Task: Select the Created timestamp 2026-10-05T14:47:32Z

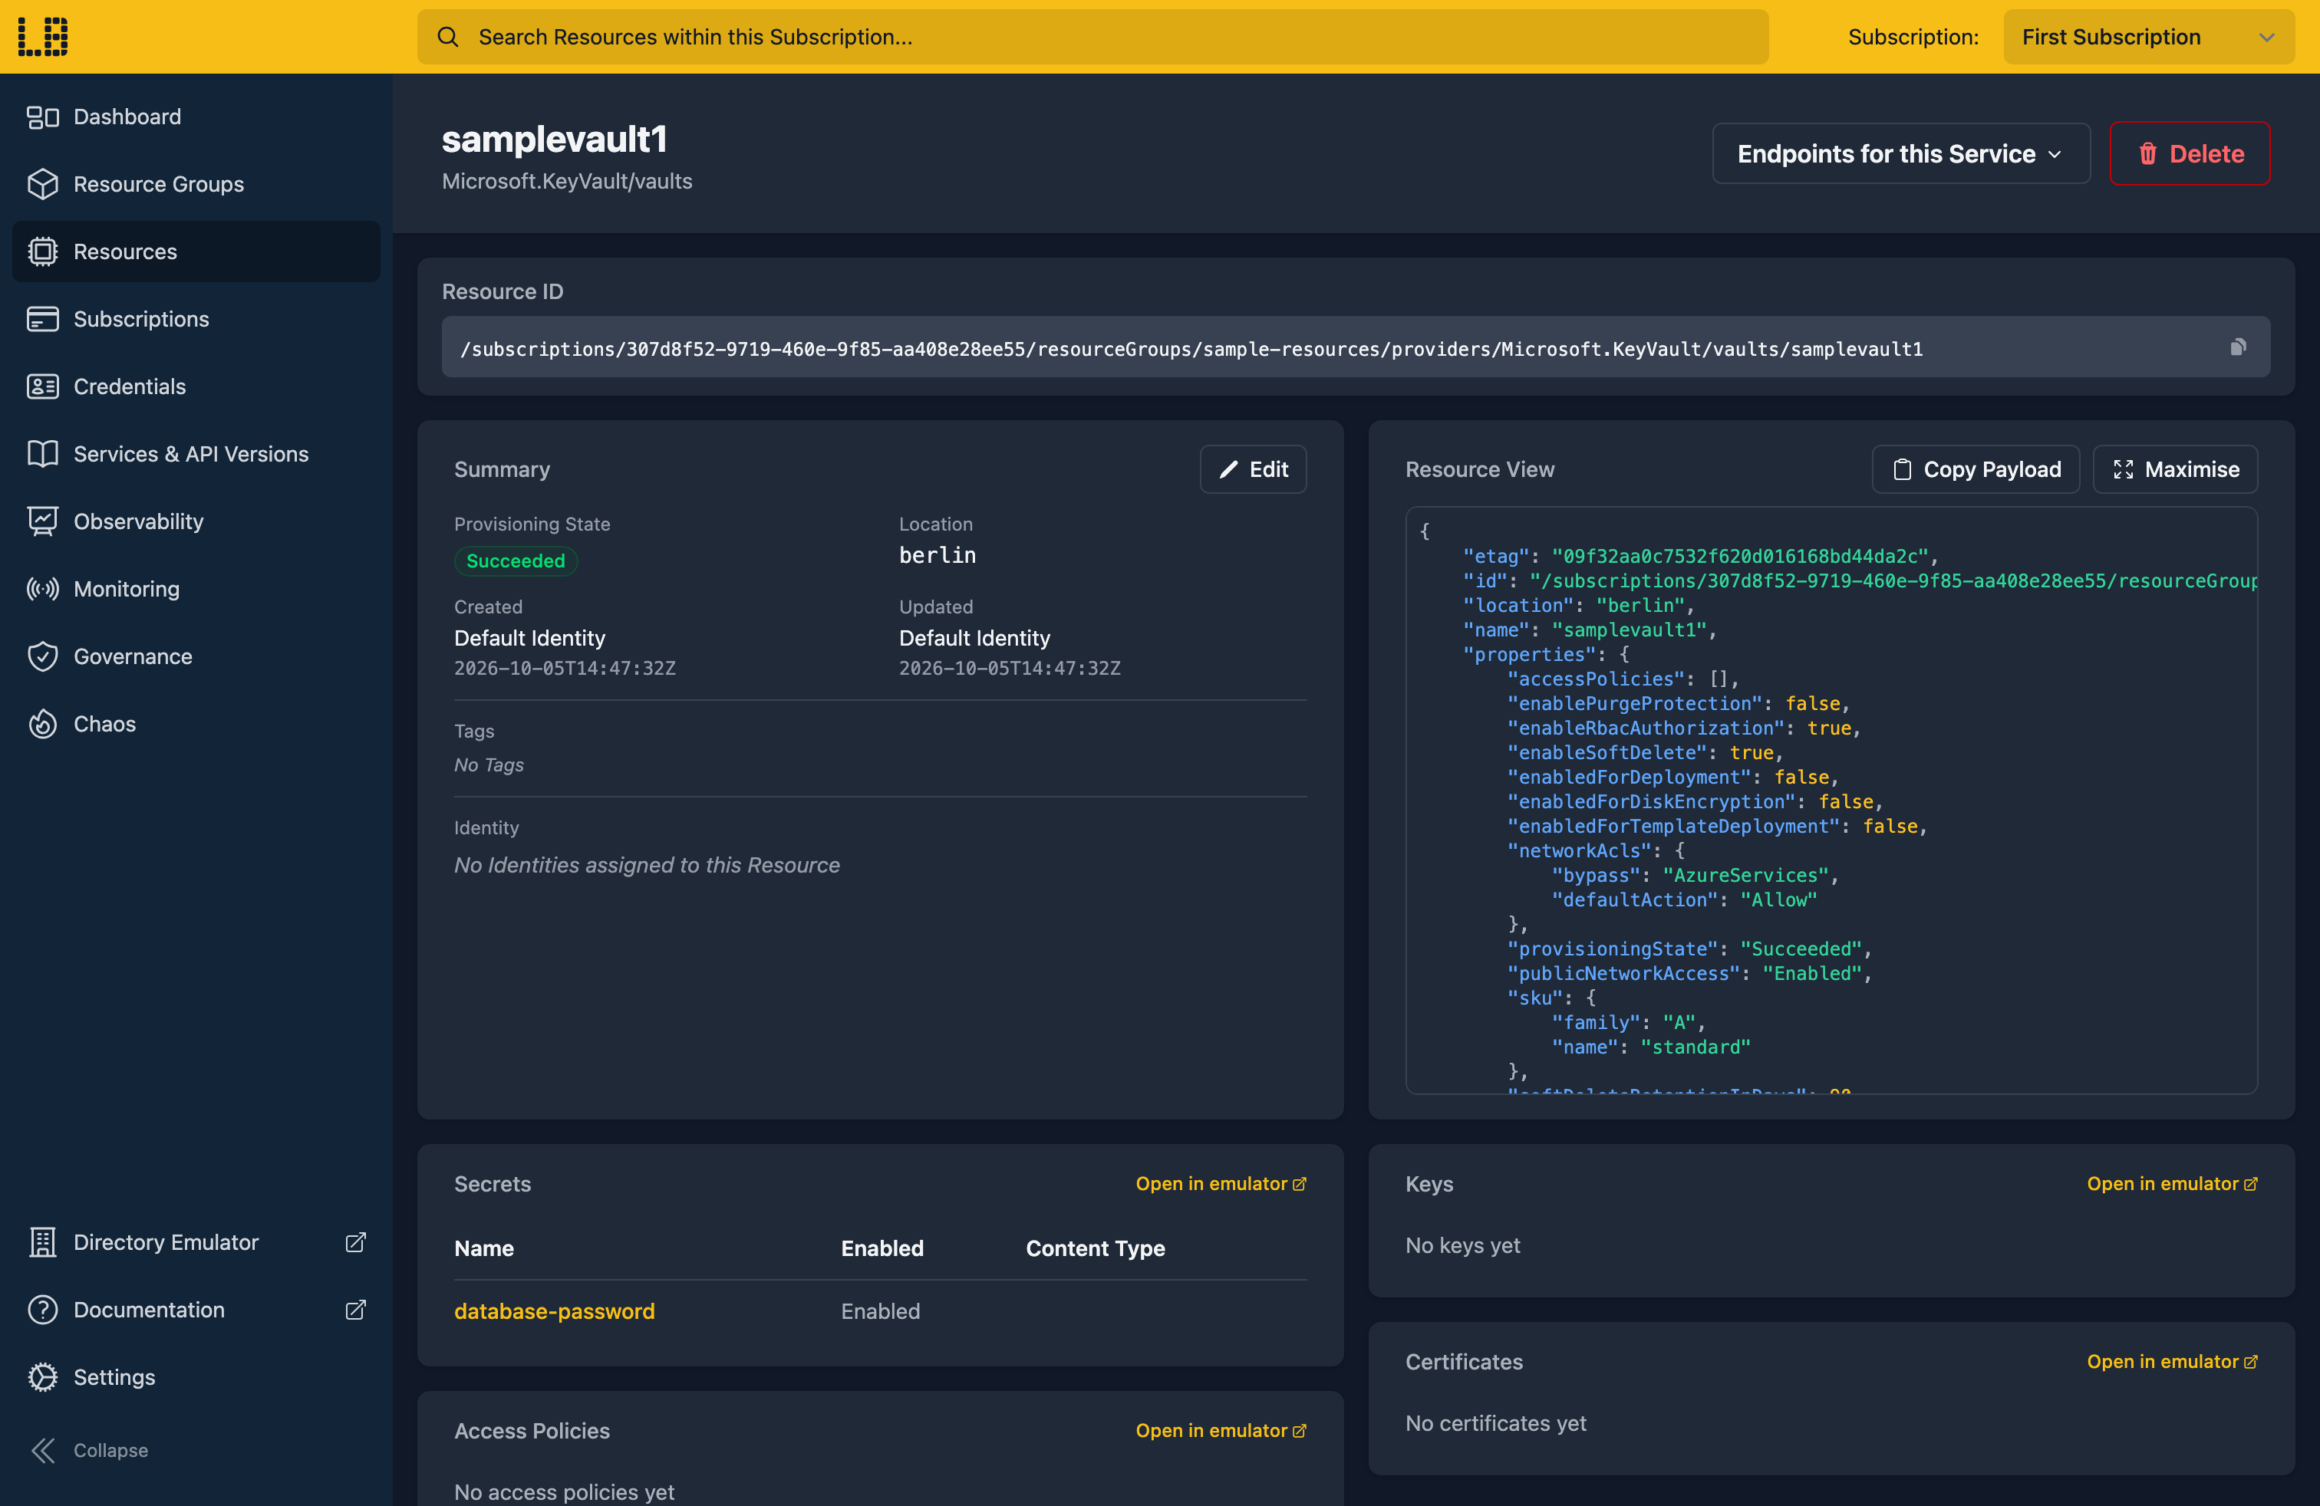Action: pos(565,668)
